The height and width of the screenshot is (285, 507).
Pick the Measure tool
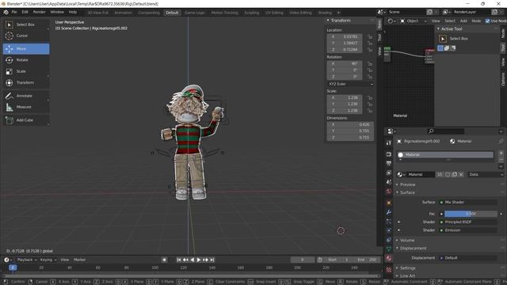click(x=26, y=107)
